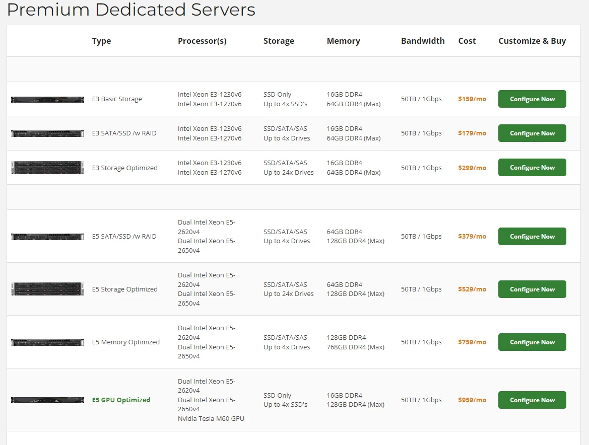
Task: Configure Now for E3 Basic Storage
Action: click(x=532, y=99)
